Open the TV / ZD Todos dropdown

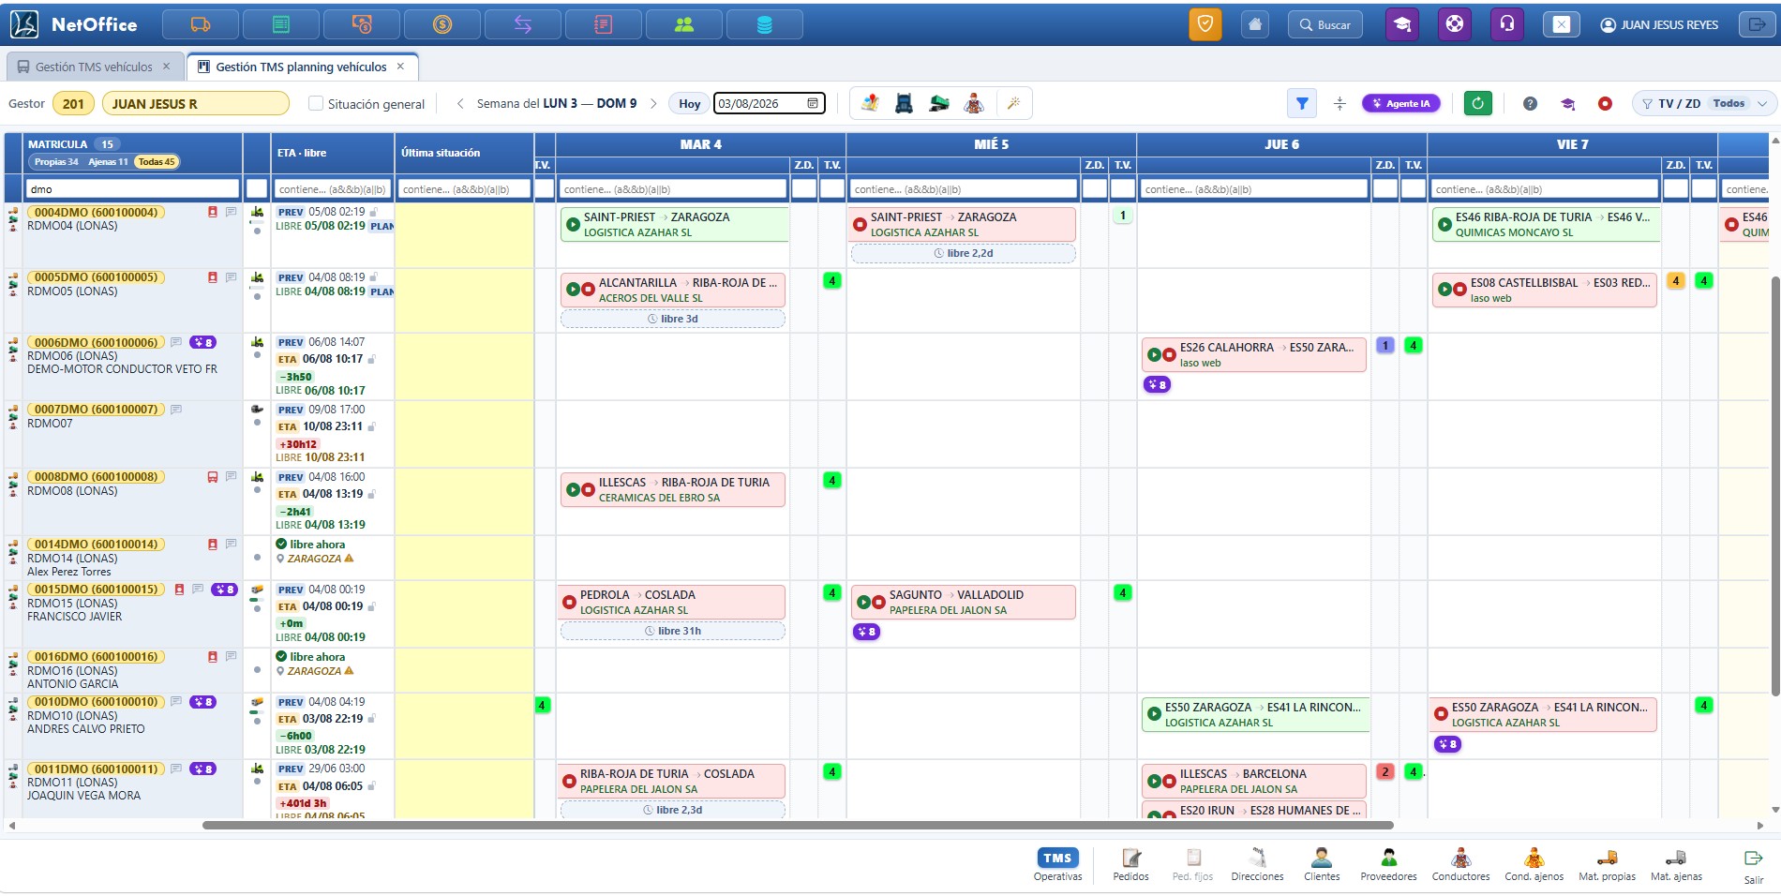(x=1704, y=103)
